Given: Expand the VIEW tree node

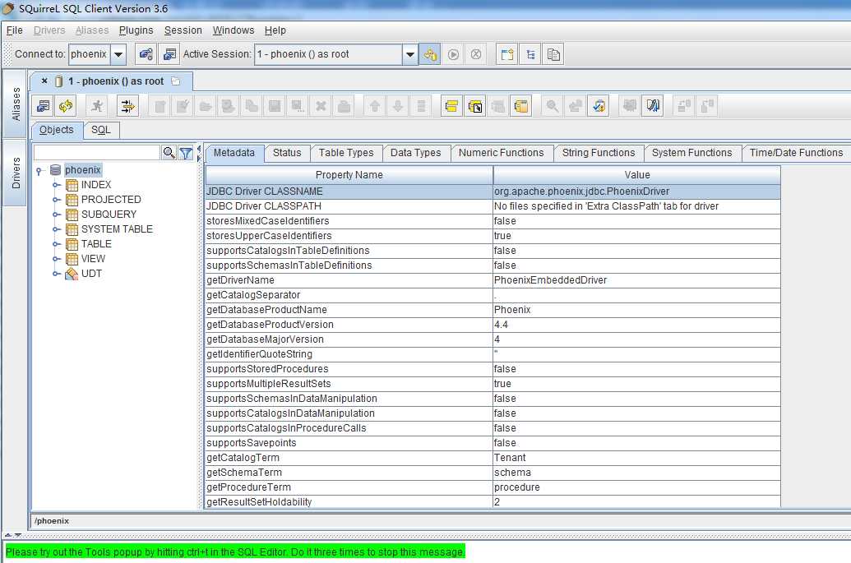Looking at the screenshot, I should 56,259.
